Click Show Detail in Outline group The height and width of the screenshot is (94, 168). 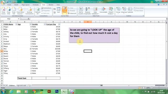(x=139, y=8)
